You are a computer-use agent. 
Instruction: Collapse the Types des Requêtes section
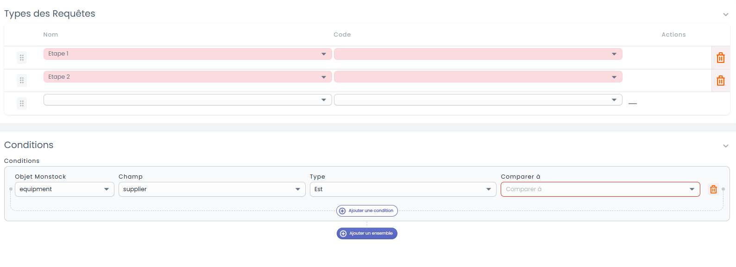point(726,14)
